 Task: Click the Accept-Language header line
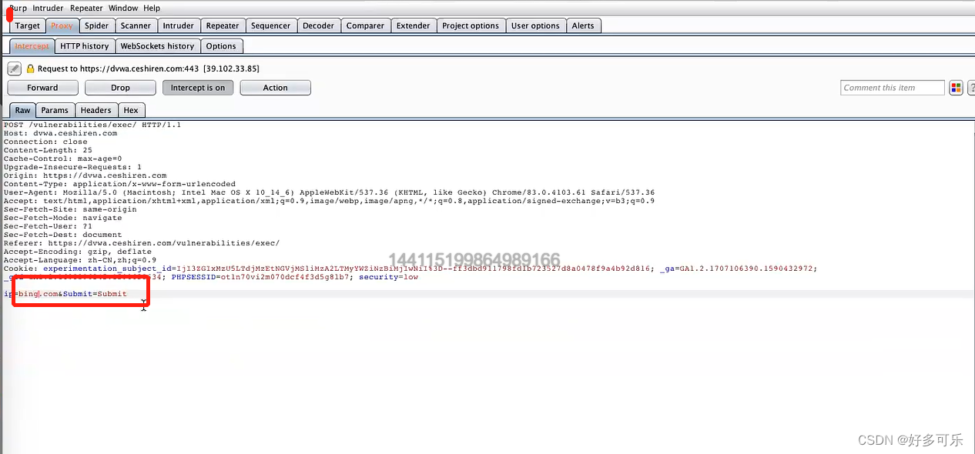point(80,260)
